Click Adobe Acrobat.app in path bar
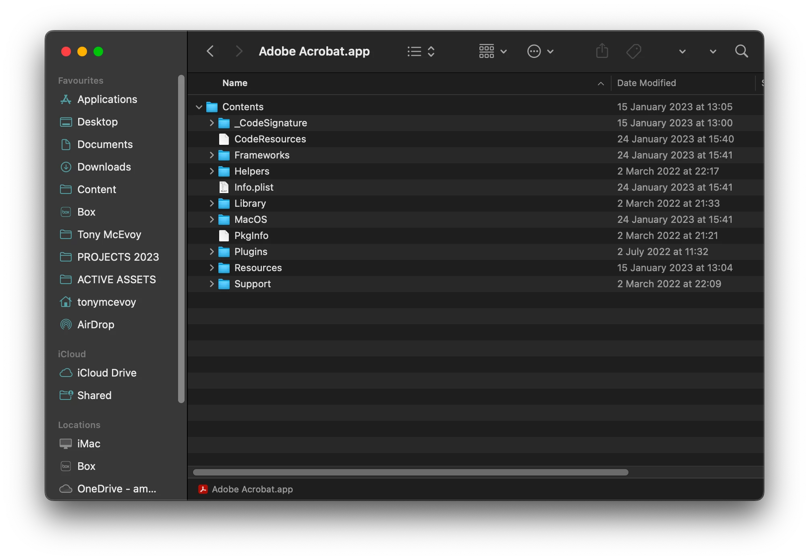This screenshot has height=560, width=809. (252, 489)
